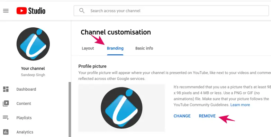
Task: Switch to the Layout tab
Action: (88, 48)
